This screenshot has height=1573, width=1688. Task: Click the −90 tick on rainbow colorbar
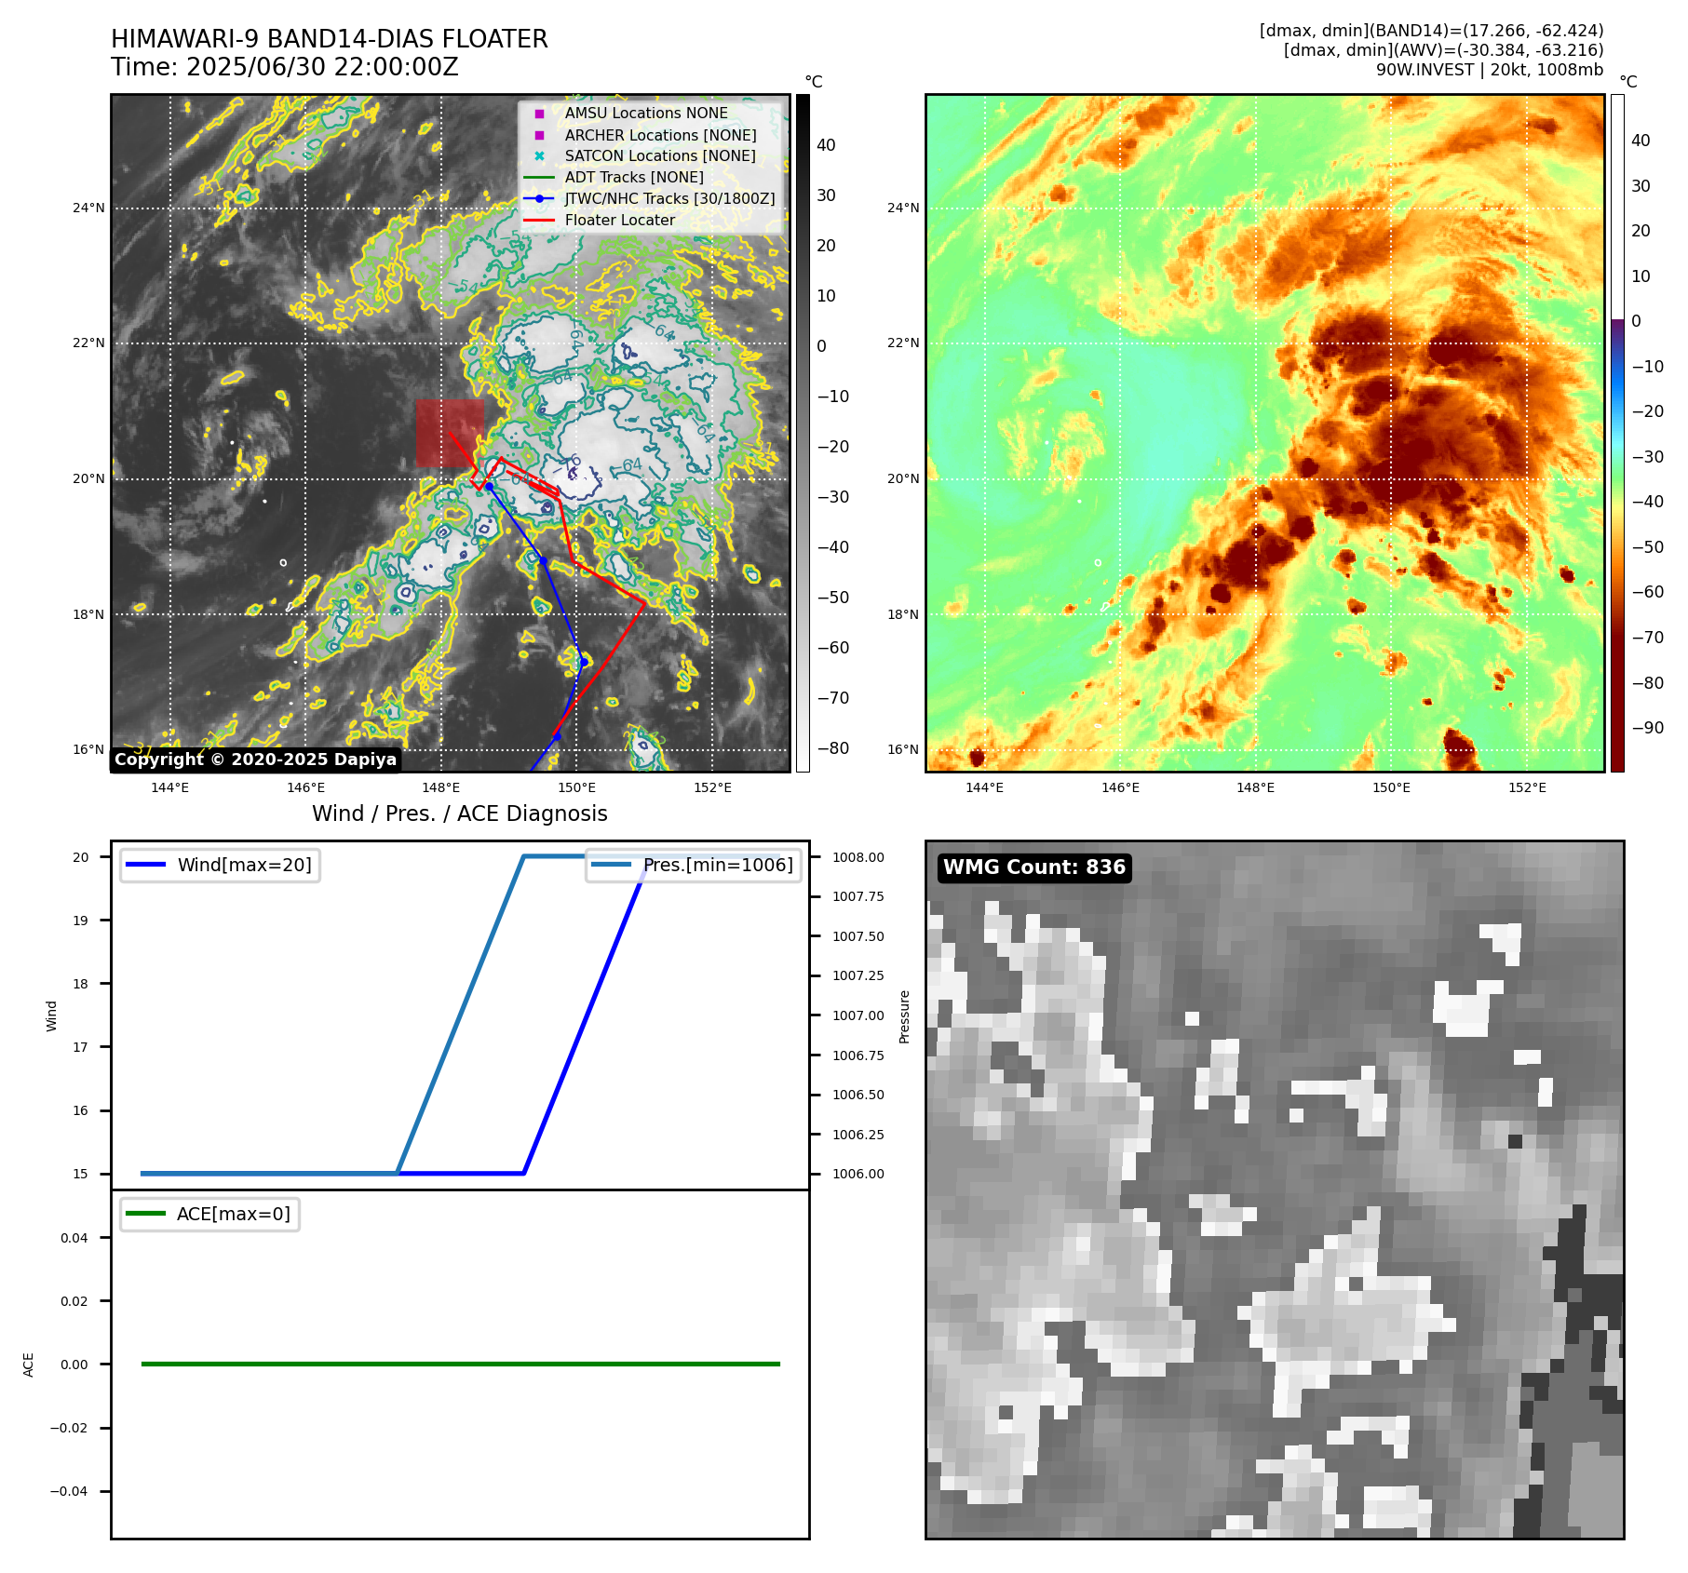click(x=1648, y=728)
